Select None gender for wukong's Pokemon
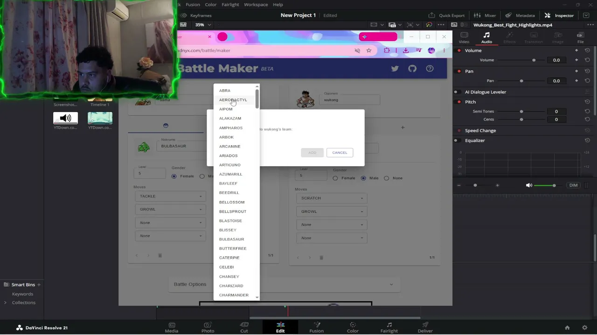This screenshot has width=597, height=335. [x=386, y=178]
